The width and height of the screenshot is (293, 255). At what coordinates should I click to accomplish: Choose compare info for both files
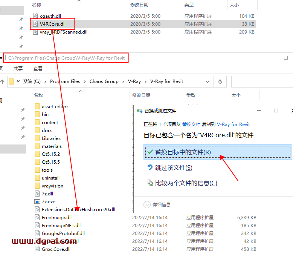[186, 183]
